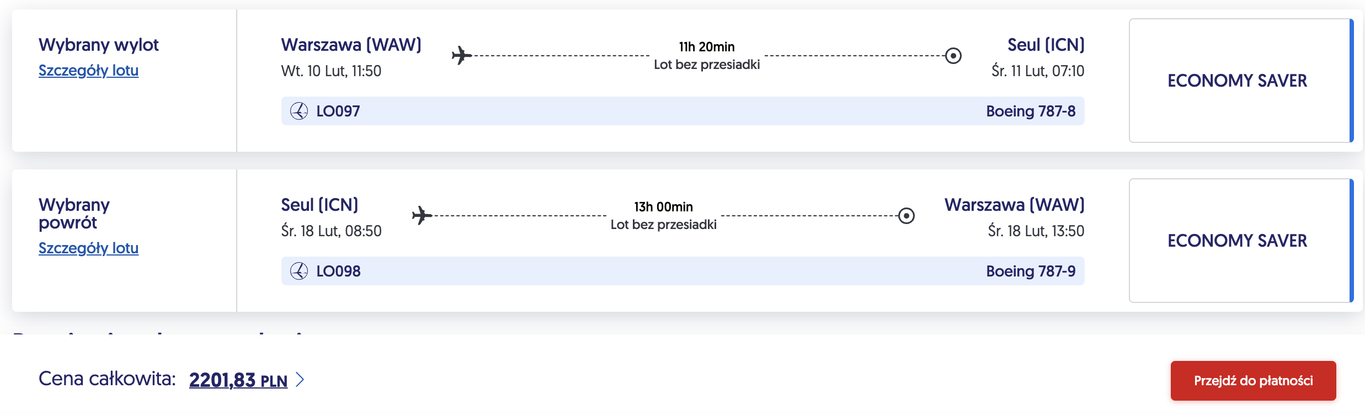1365x415 pixels.
Task: Select the outbound ECONOMY SAVER fare box
Action: 1241,81
